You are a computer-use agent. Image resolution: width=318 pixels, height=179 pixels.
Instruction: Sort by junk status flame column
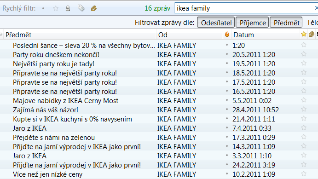click(x=227, y=34)
